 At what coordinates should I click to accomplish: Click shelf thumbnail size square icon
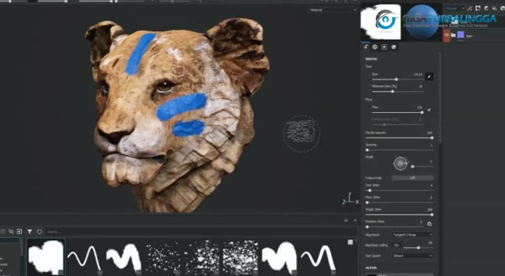point(350,242)
